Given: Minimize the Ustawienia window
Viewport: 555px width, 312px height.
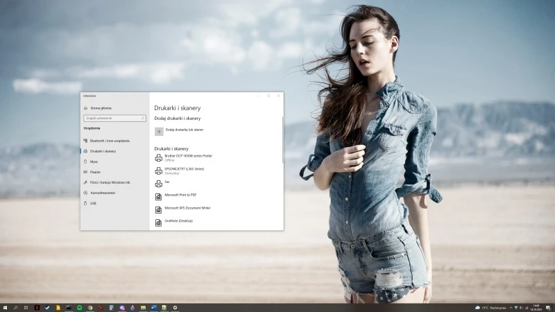Looking at the screenshot, I should [258, 96].
